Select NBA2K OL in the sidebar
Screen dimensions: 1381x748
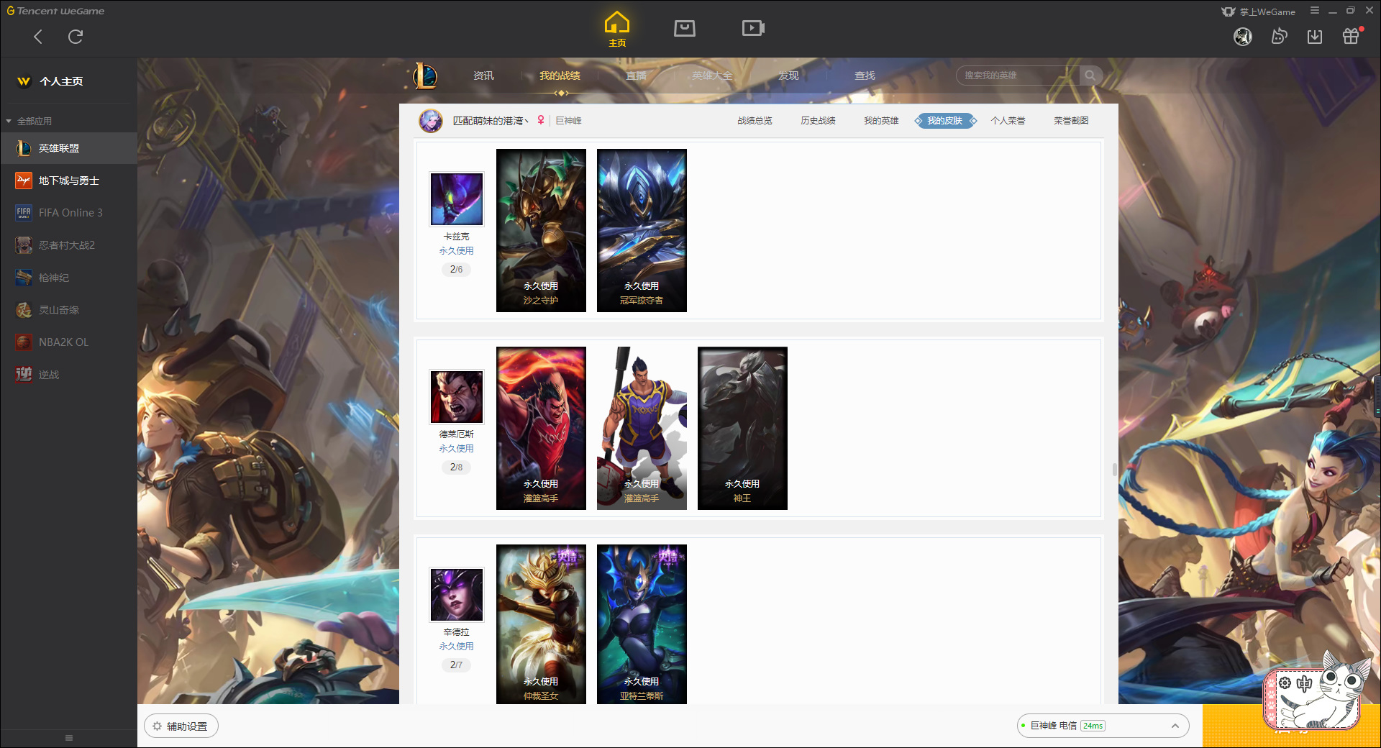[x=68, y=342]
